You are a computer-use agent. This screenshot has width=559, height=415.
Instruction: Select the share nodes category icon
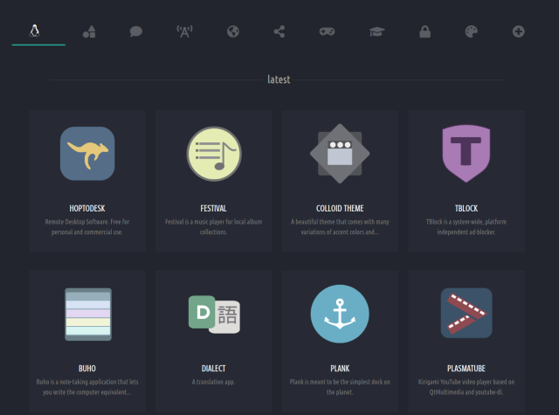coord(279,31)
